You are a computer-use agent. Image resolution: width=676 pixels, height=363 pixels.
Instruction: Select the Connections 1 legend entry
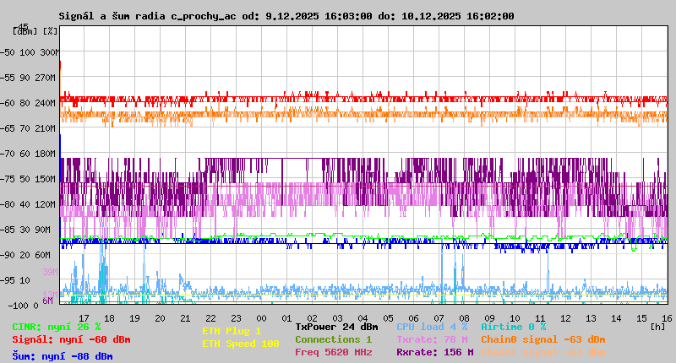pos(333,339)
